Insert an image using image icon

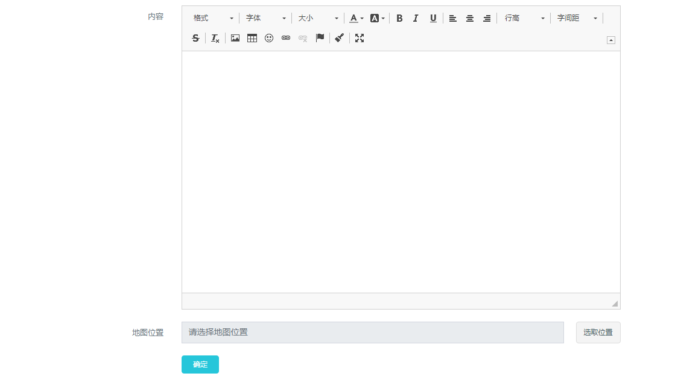(x=235, y=38)
